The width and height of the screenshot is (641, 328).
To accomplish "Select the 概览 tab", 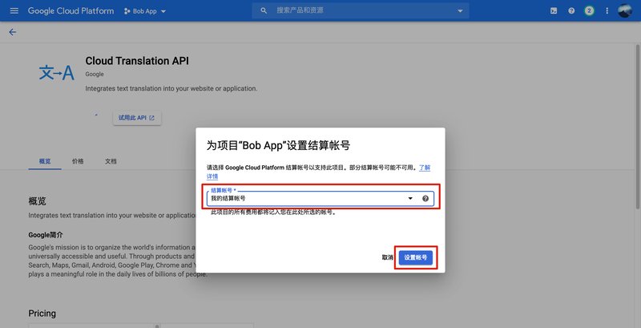I will [45, 161].
